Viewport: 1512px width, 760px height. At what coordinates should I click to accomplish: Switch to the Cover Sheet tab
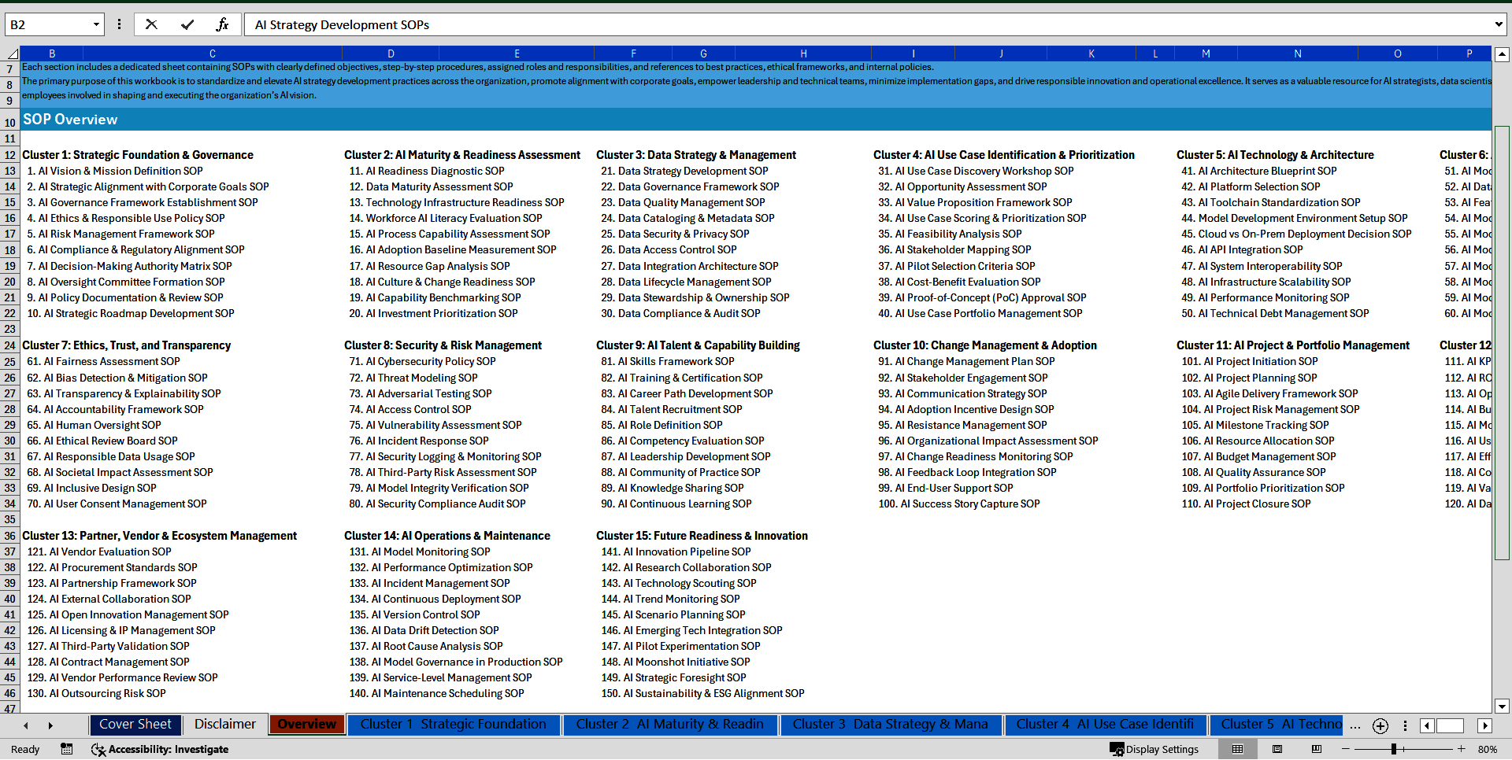pos(135,724)
